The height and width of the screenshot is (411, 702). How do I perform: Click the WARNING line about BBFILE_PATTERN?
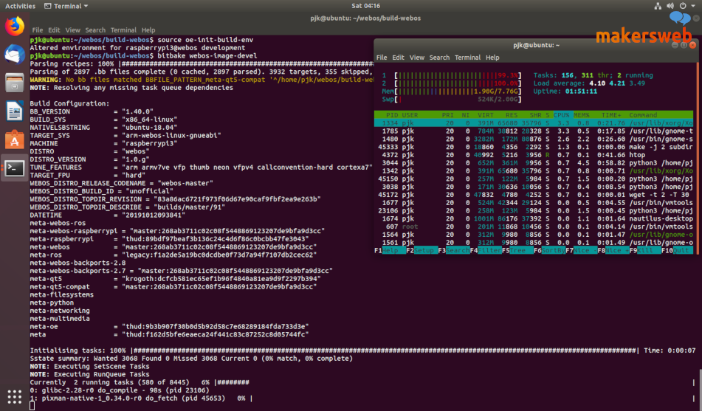(x=202, y=80)
